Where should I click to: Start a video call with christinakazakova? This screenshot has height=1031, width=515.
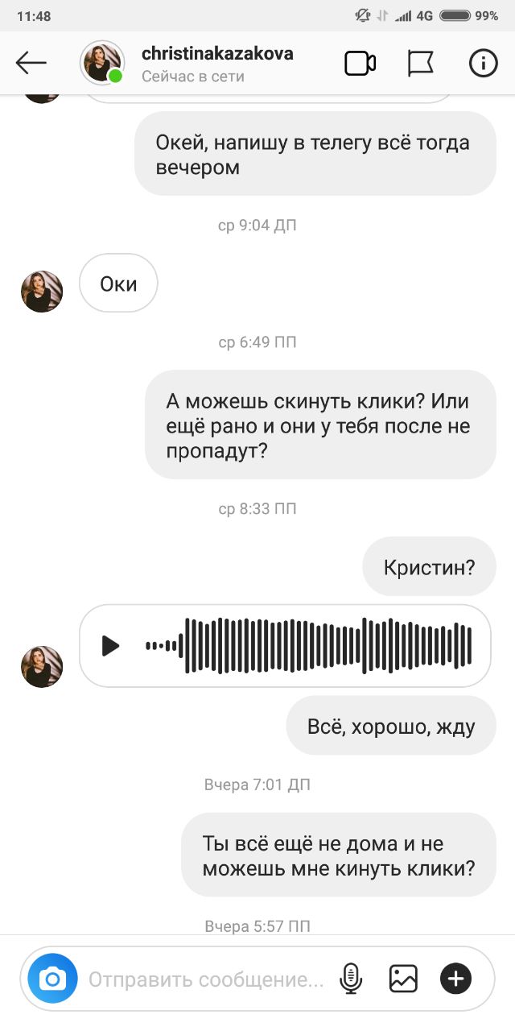(x=360, y=63)
